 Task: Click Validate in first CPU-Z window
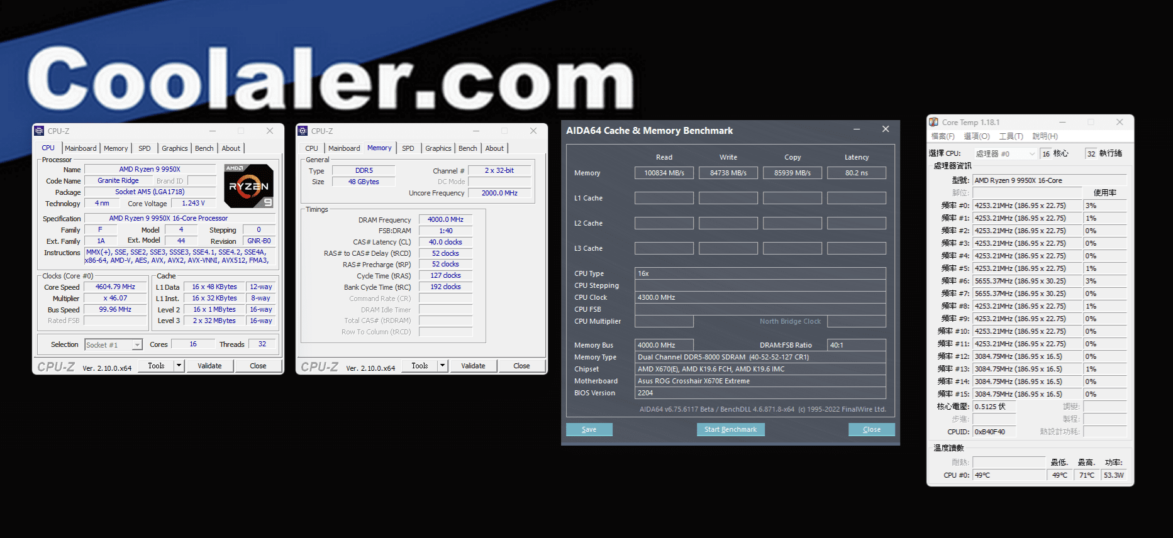[209, 365]
